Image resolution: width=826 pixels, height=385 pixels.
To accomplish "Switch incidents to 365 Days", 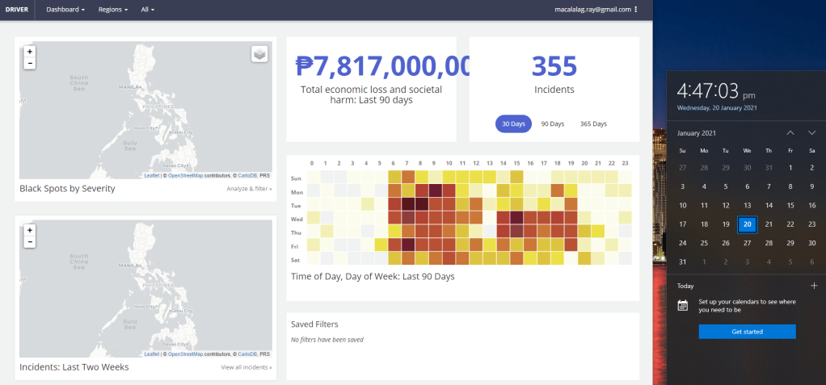I will (593, 123).
